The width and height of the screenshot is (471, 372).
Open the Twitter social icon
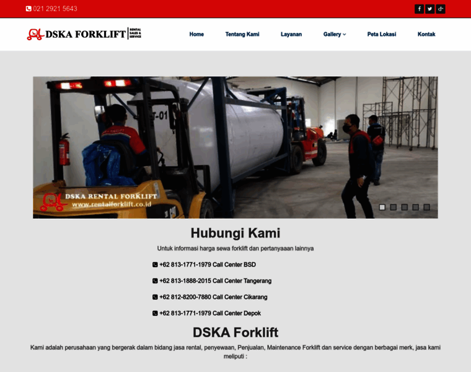pos(430,9)
